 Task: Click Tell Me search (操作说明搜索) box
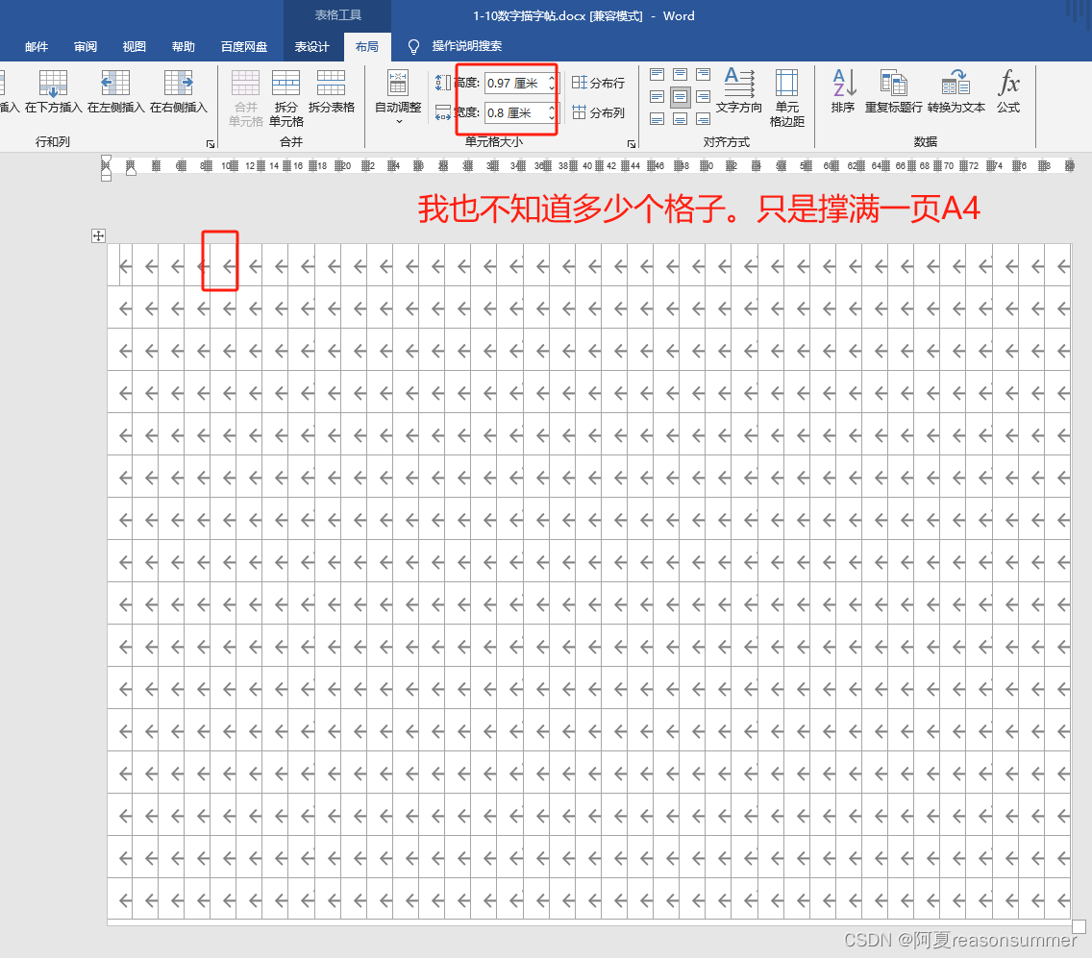[x=466, y=46]
